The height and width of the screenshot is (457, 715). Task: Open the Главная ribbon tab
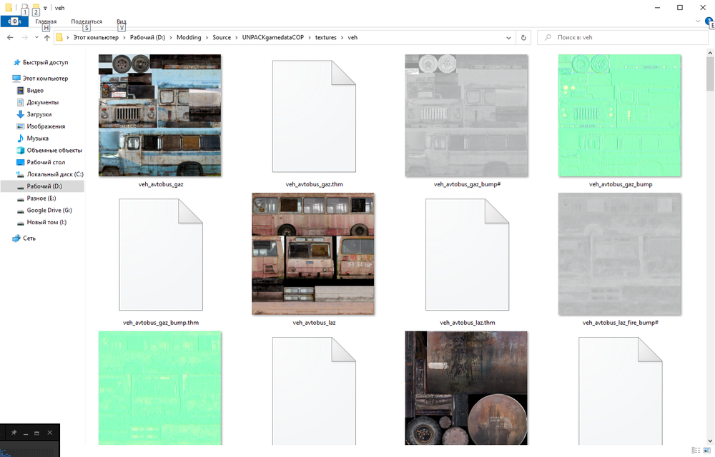46,21
